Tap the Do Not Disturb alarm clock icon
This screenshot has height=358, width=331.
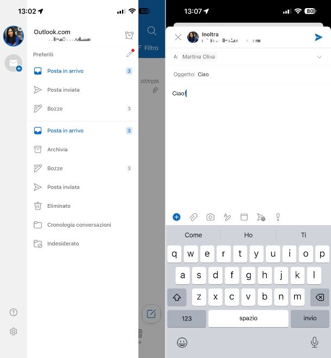(x=129, y=35)
